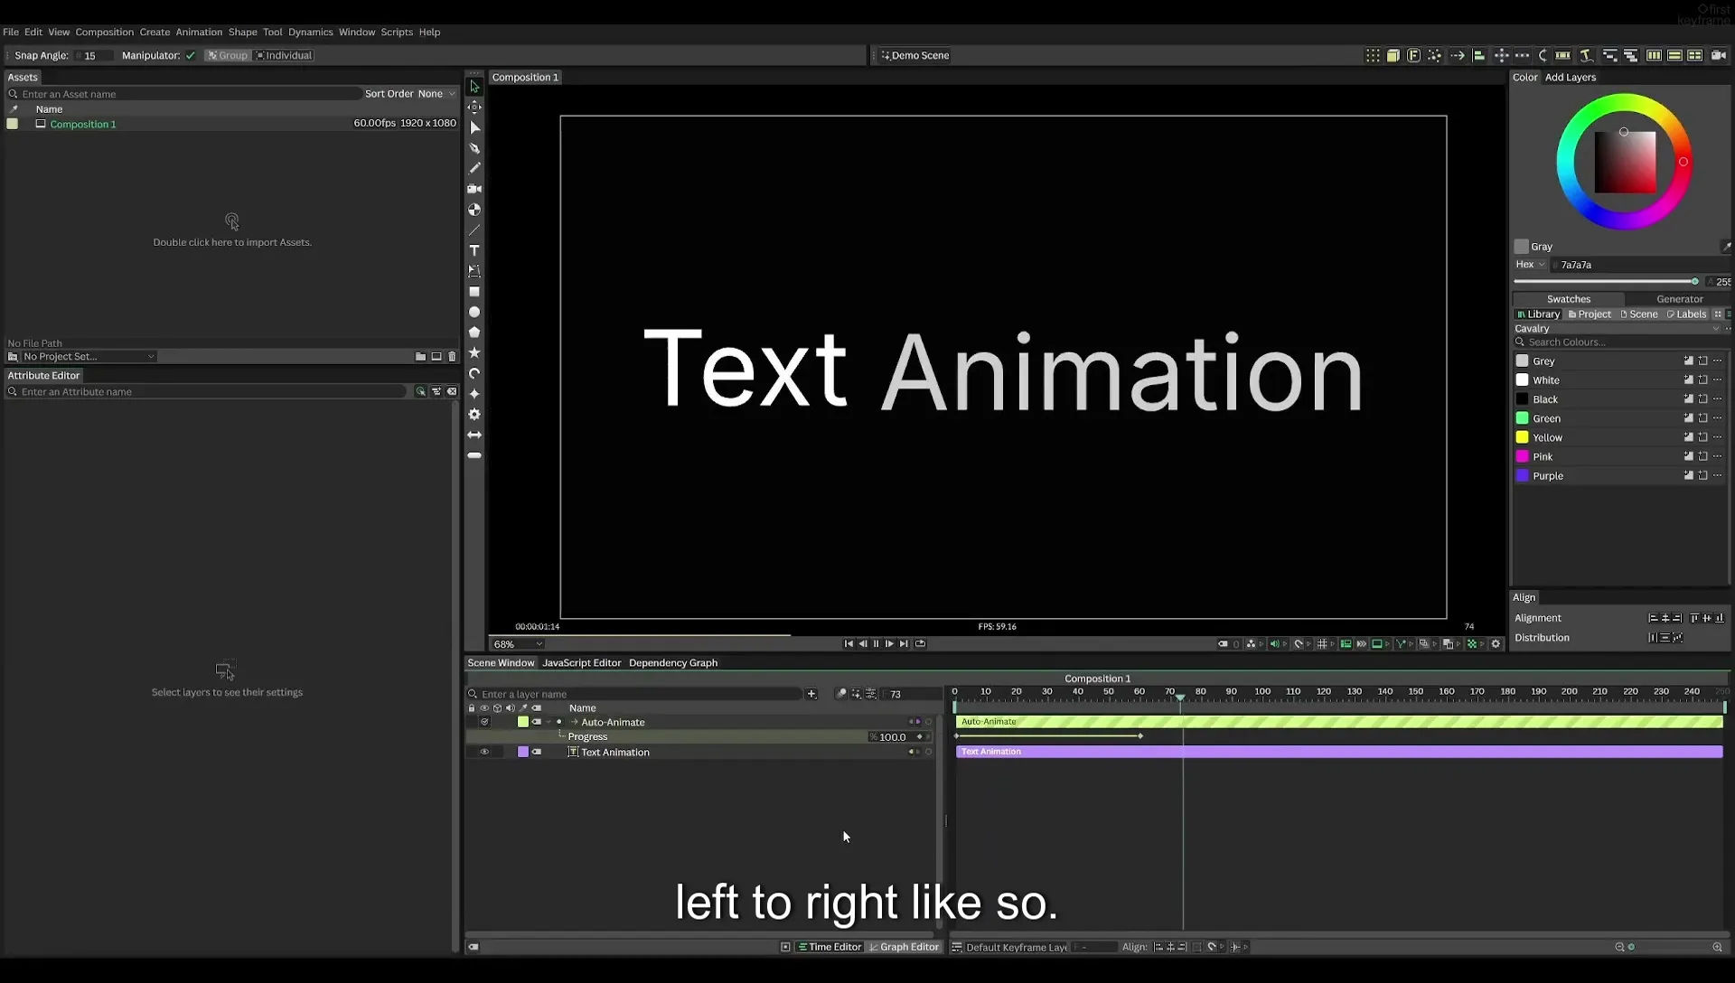Pause the playback

[876, 644]
